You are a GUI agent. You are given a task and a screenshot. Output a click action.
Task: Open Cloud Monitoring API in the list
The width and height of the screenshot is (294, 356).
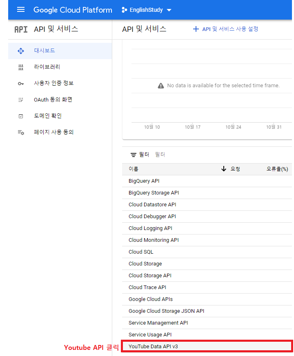pos(207,240)
